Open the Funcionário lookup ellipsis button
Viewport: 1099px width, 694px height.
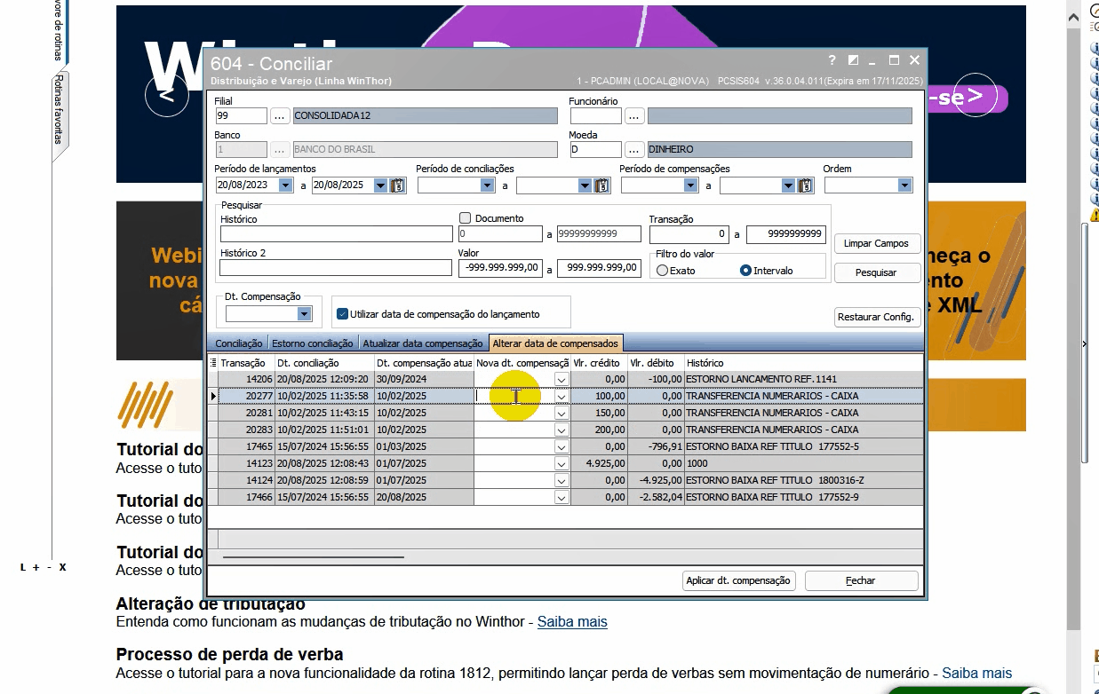(634, 115)
